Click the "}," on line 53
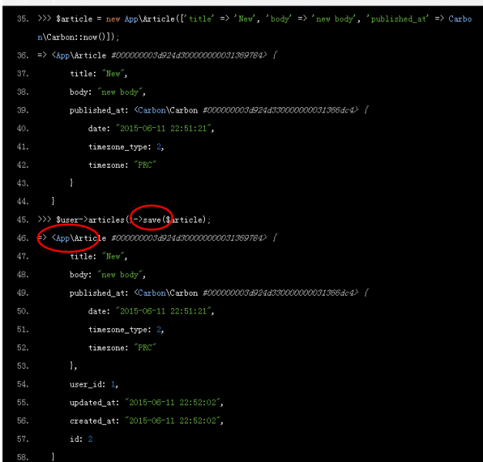The width and height of the screenshot is (483, 462). (x=73, y=366)
